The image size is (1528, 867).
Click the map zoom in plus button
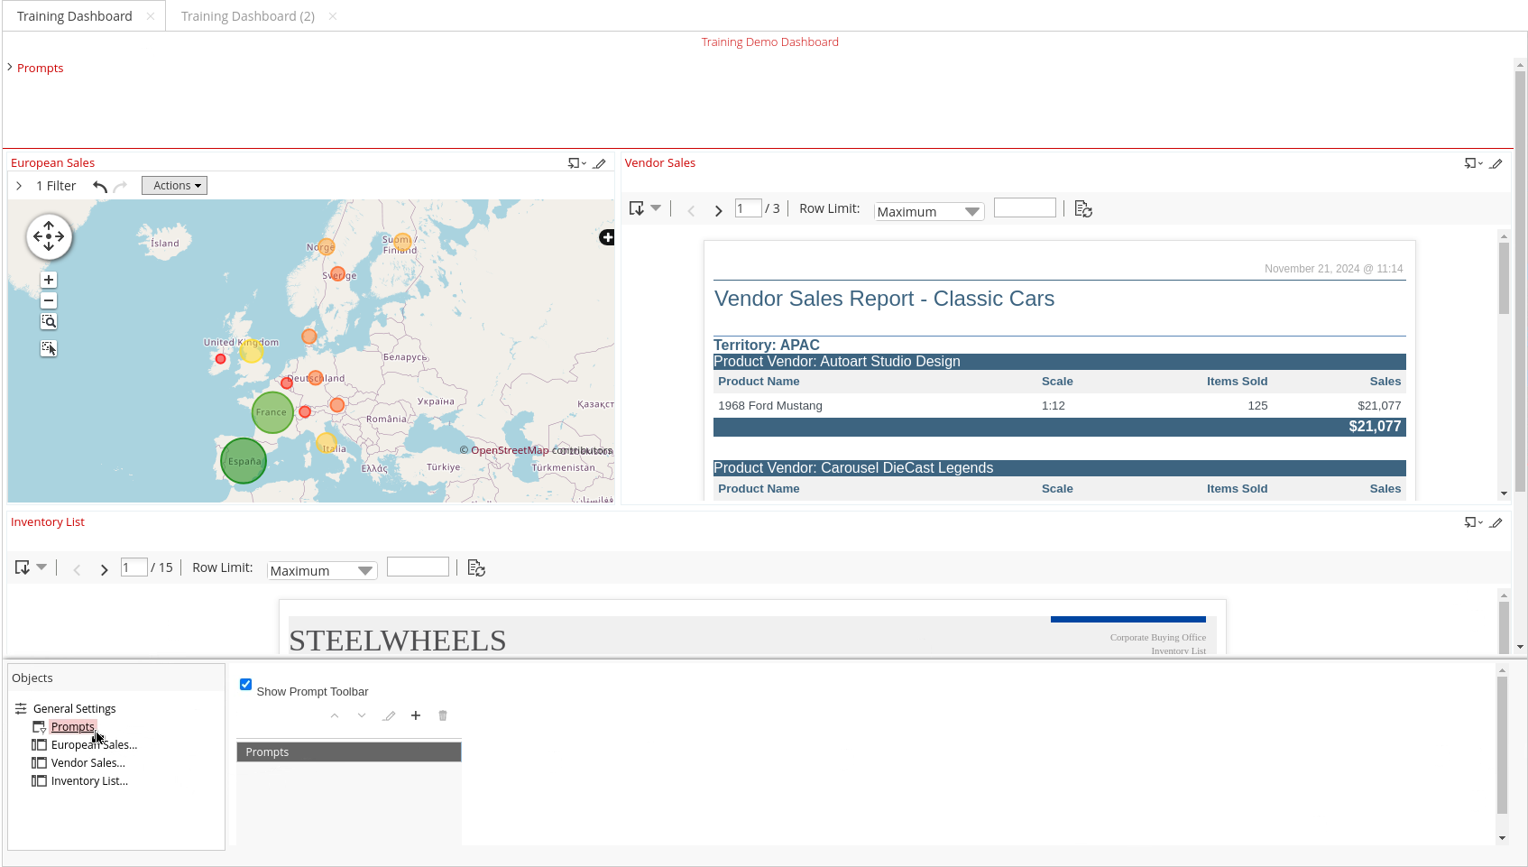click(x=49, y=280)
